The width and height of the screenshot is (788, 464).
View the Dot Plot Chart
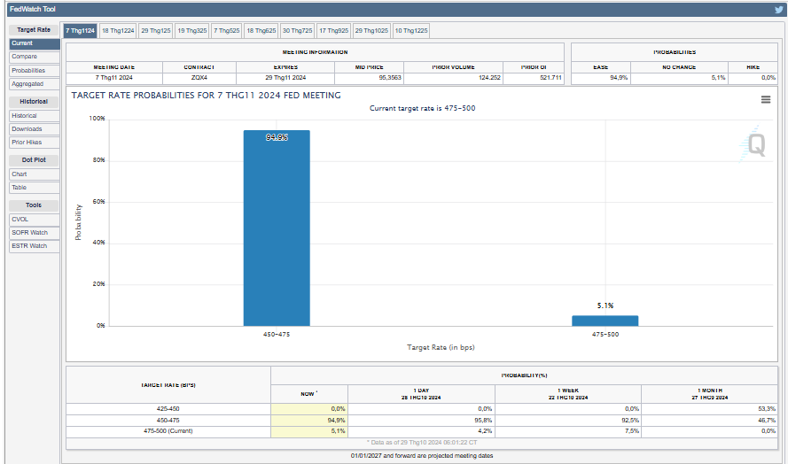(34, 174)
